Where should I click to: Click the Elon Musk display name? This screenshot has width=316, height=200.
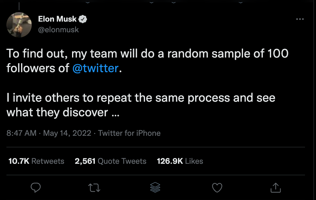pyautogui.click(x=57, y=19)
